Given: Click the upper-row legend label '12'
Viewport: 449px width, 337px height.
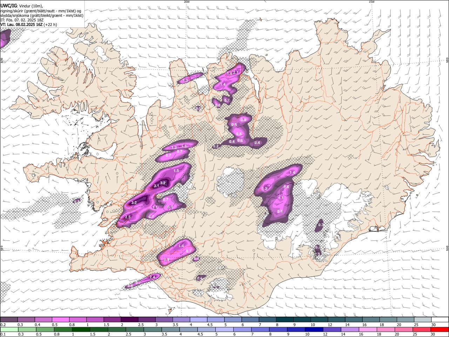Looking at the screenshot, I should [x=330, y=325].
